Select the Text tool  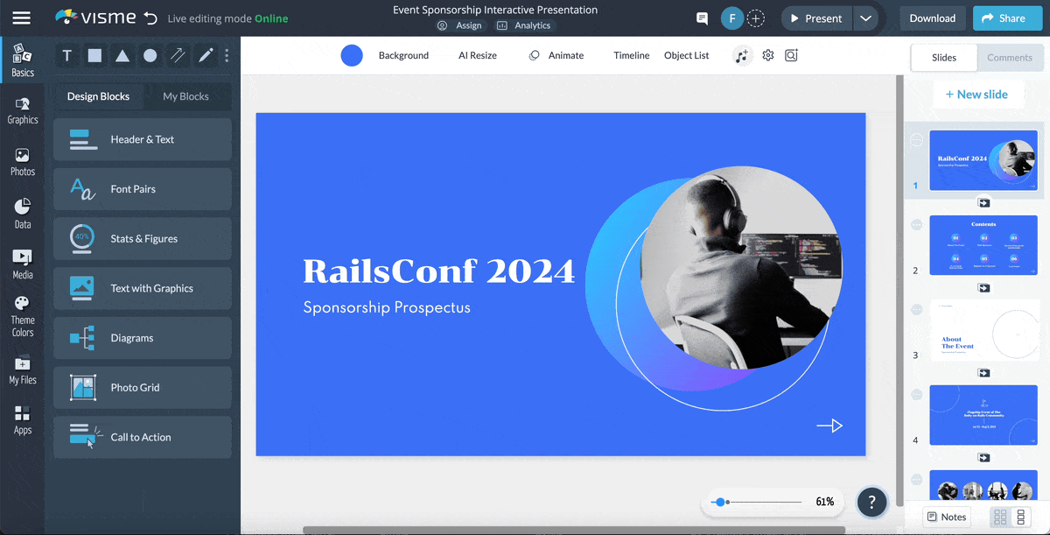point(66,56)
